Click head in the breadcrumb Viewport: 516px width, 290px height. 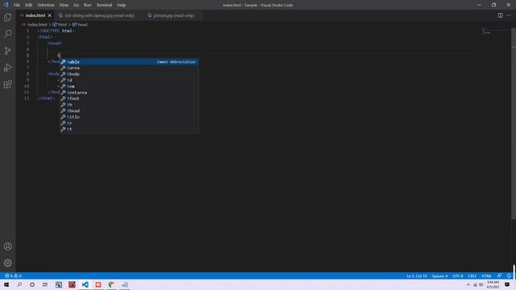pyautogui.click(x=82, y=24)
